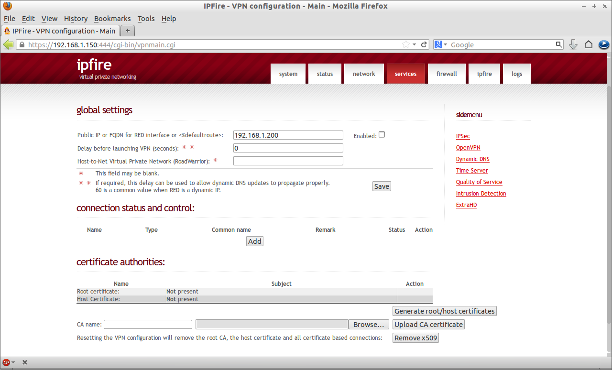This screenshot has height=370, width=612.
Task: Open URL history dropdown arrow
Action: click(x=414, y=44)
